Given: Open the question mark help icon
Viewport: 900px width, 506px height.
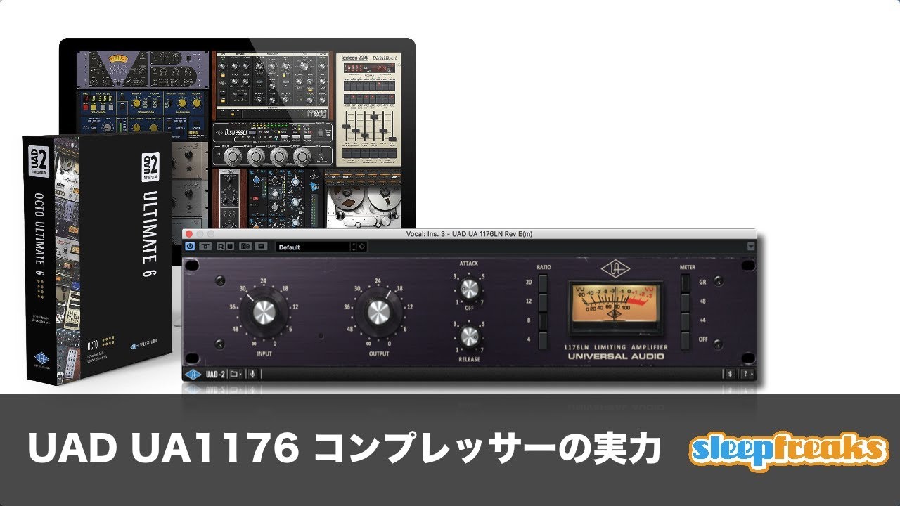Looking at the screenshot, I should 747,374.
